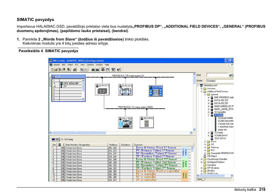Create a new station with the New icon
The image size is (278, 196).
[52, 69]
